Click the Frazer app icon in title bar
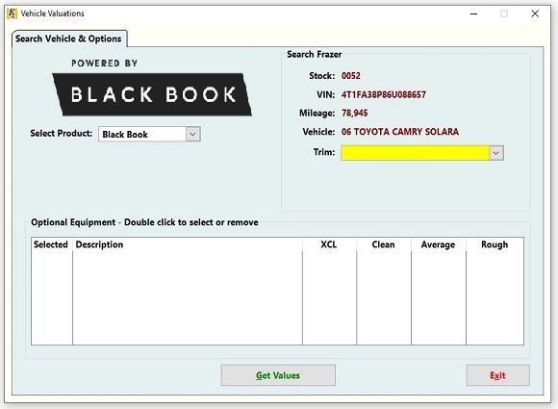 coord(12,13)
